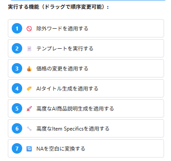Select the blue number 2 circle badge
171x161 pixels.
tap(17, 48)
